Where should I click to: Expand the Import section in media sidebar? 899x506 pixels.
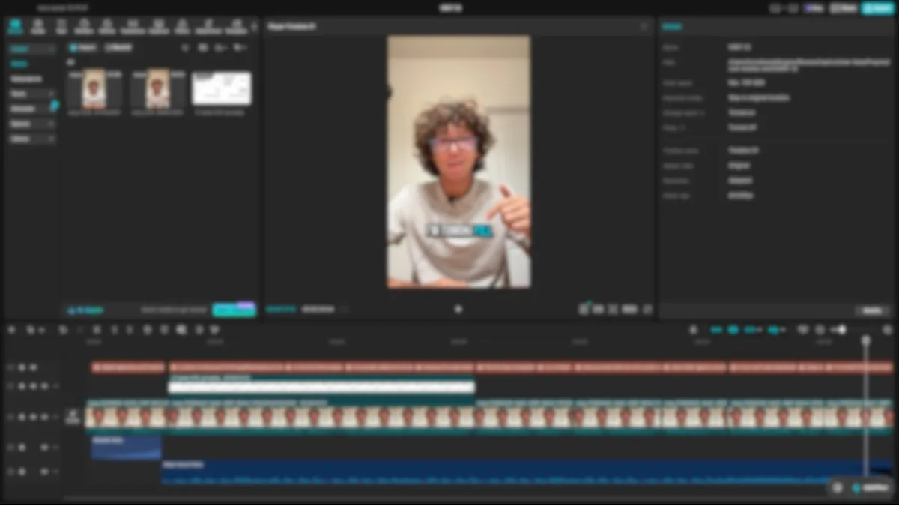31,49
